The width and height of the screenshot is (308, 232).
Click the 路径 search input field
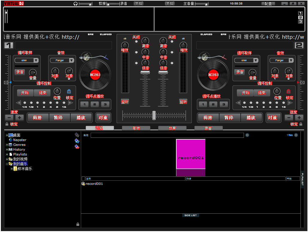point(167,135)
